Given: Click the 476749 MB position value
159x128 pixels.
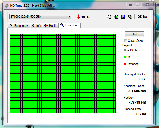Looking at the screenshot, I should [137, 102].
